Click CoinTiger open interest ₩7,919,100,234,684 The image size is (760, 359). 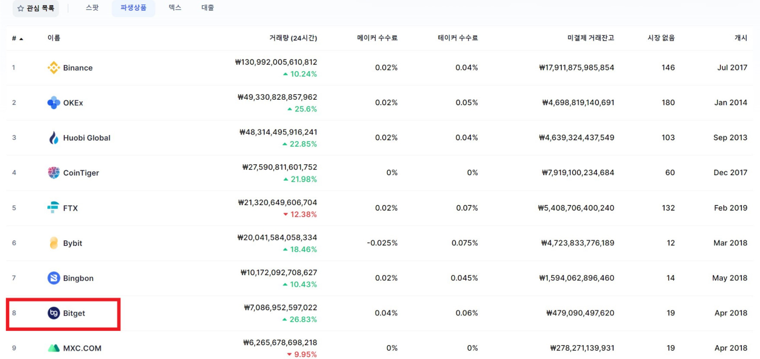pos(578,173)
